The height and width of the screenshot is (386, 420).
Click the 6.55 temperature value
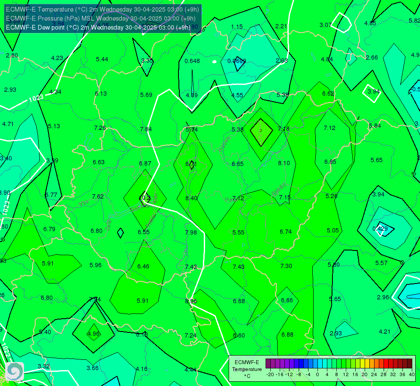[144, 232]
